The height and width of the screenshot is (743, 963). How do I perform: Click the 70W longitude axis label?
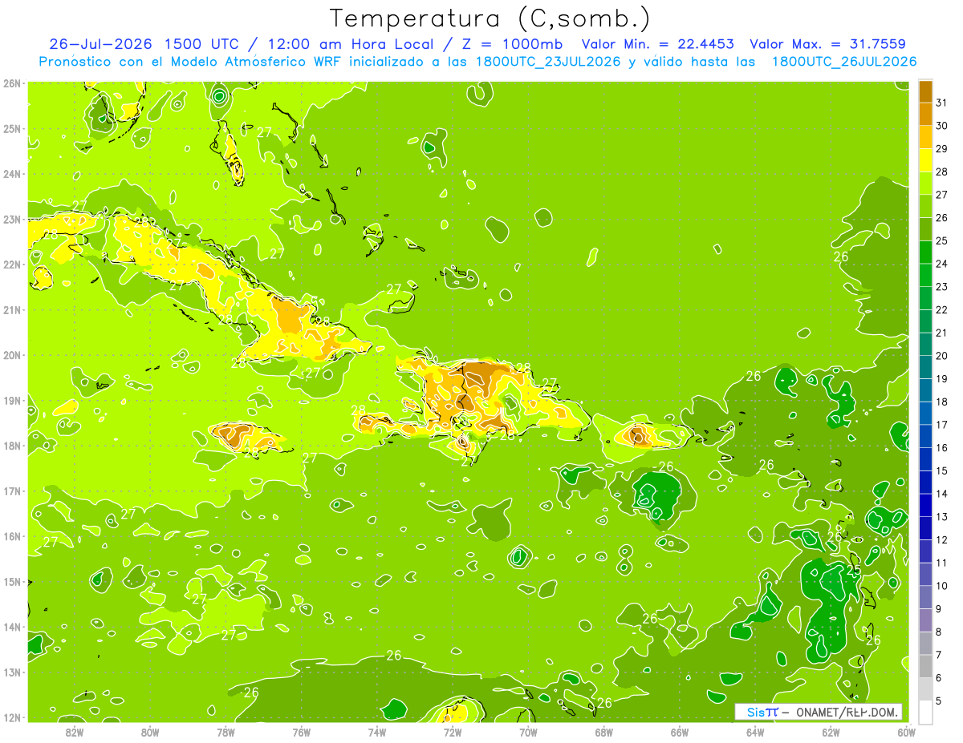click(x=528, y=732)
